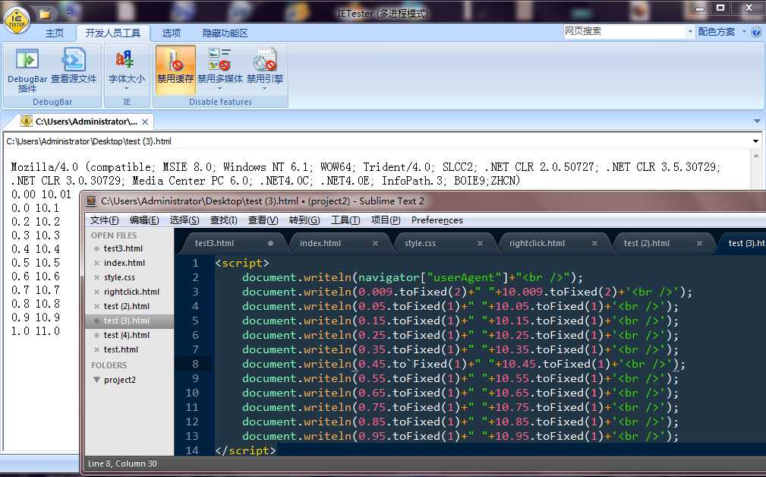This screenshot has height=477, width=766.
Task: Click the disable multimedia icon
Action: (219, 59)
